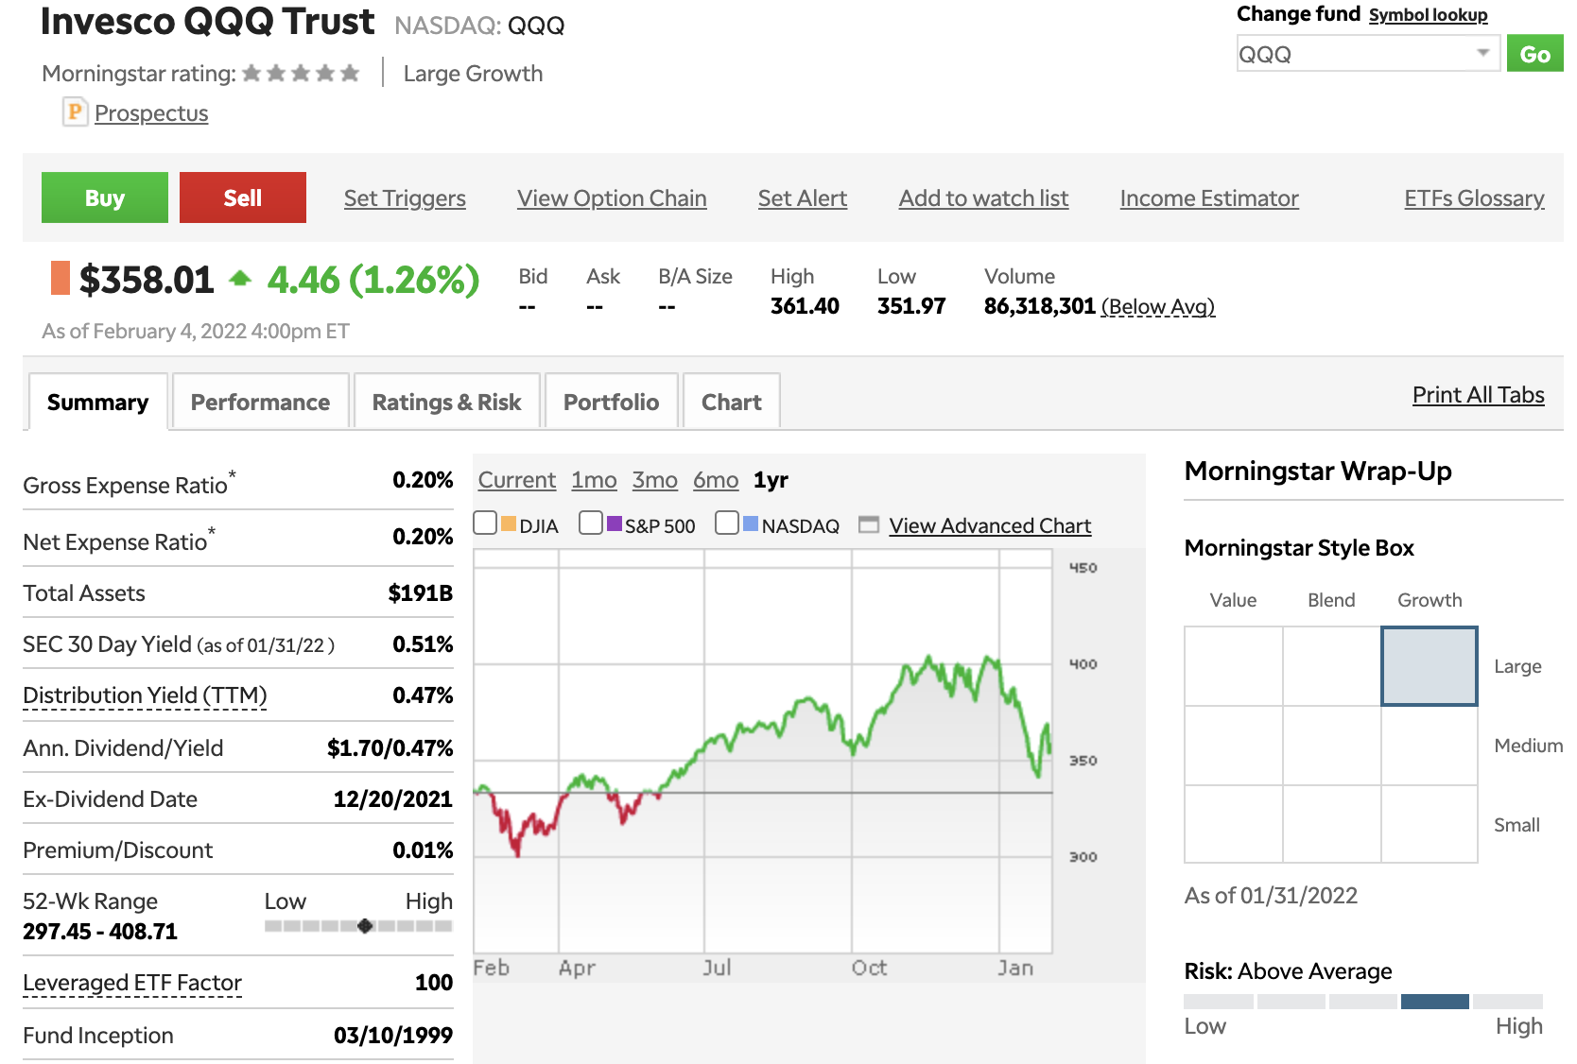Image resolution: width=1577 pixels, height=1064 pixels.
Task: Click the Premium/Discount 0.01% value
Action: (423, 850)
